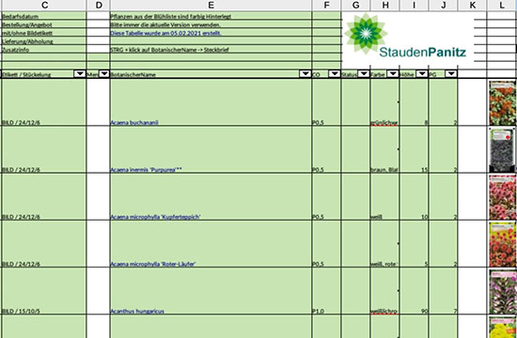This screenshot has height=338, width=517.
Task: Click the empty cell next to Bedarfsdatum
Action: 98,16
